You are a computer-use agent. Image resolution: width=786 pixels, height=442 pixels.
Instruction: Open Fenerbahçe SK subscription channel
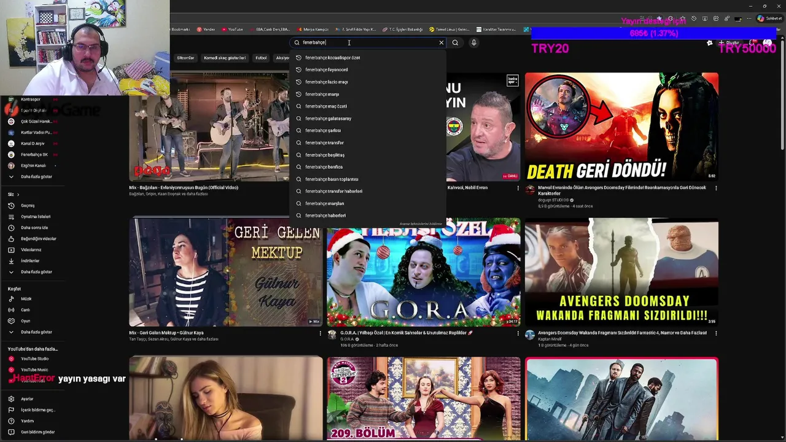click(x=34, y=155)
